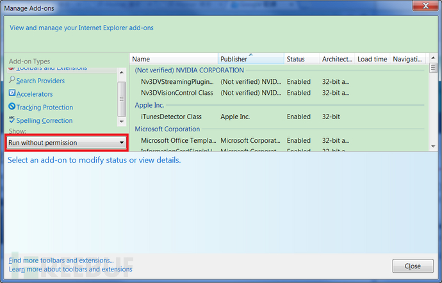Viewport: 442px width, 283px height.
Task: Click the Accelerators icon
Action: (x=12, y=93)
